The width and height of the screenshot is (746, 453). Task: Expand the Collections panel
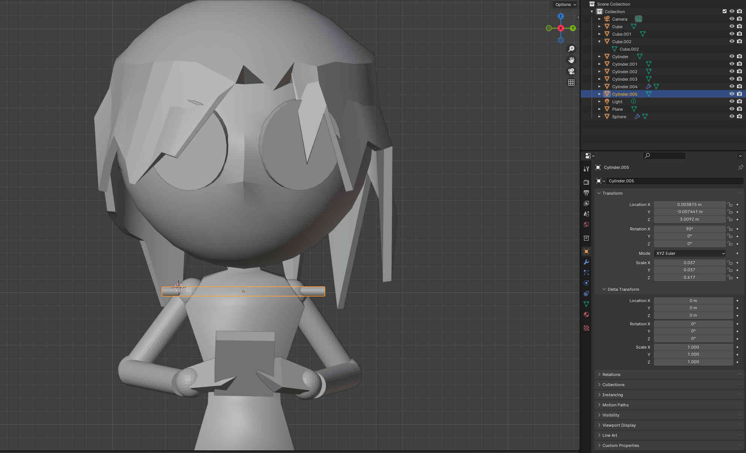[x=613, y=385]
